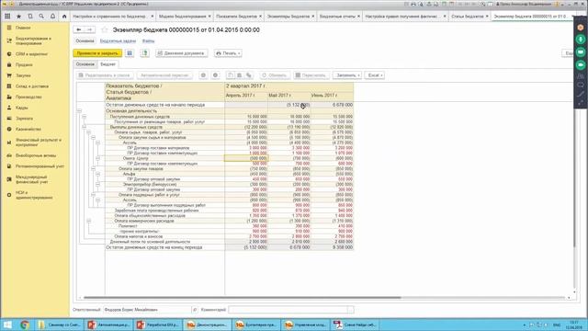588x331 pixels.
Task: Click the Ответственный field
Action: [147, 310]
